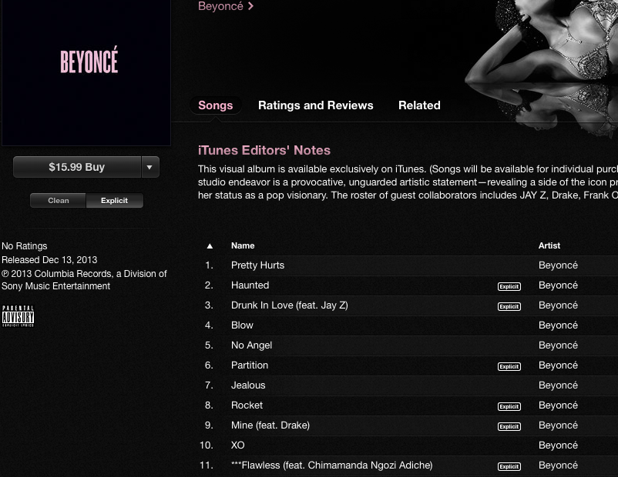
Task: Switch album version to Clean
Action: (59, 200)
